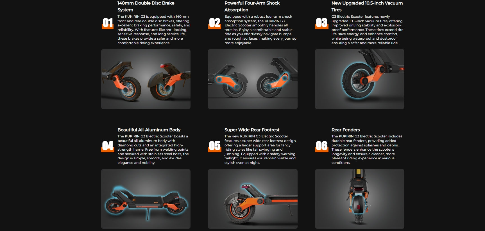Click the orange 04 number badge
This screenshot has width=485, height=231.
(x=107, y=146)
